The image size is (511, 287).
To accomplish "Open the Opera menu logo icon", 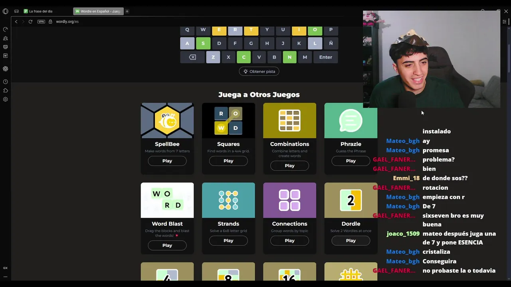I will coord(5,11).
